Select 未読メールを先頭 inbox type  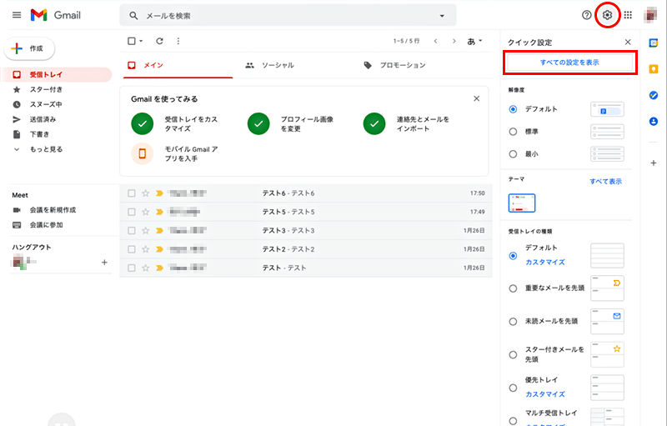click(x=513, y=322)
